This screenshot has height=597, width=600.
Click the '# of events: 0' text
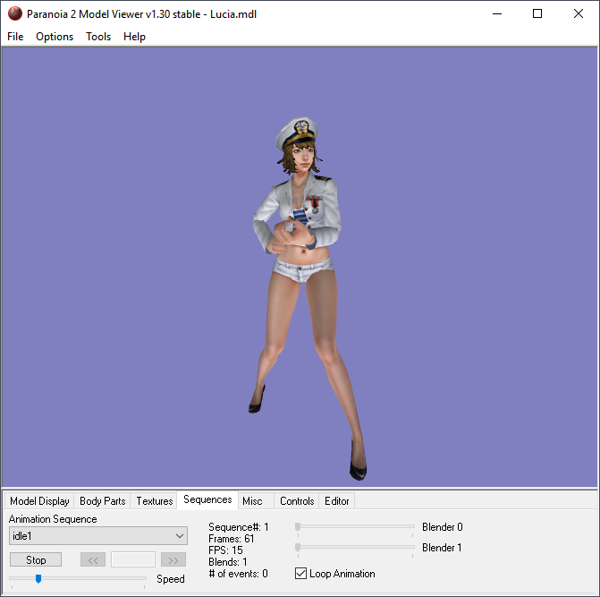[238, 574]
